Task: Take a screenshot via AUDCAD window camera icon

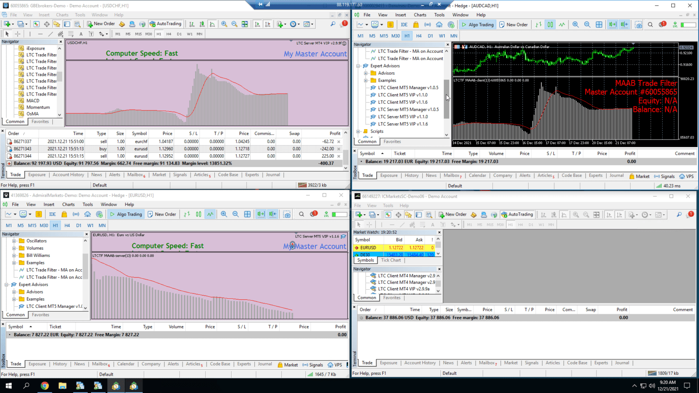Action: tap(638, 25)
